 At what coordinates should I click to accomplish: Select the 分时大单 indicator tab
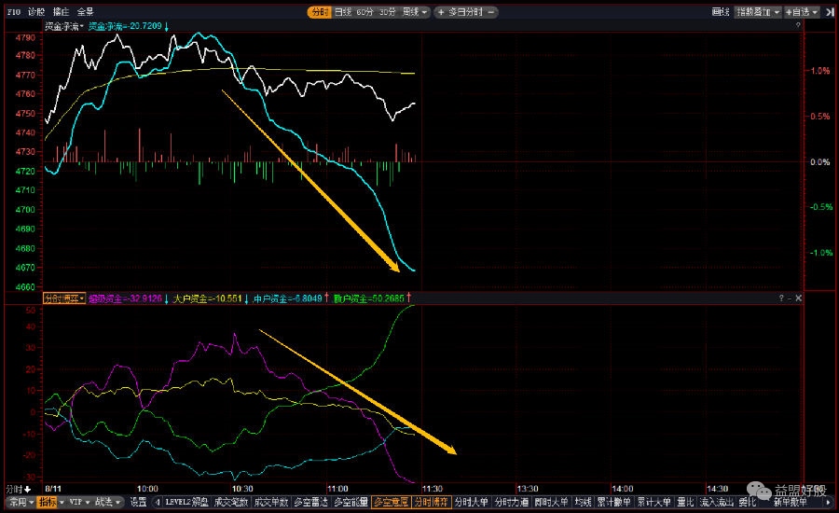coord(471,502)
